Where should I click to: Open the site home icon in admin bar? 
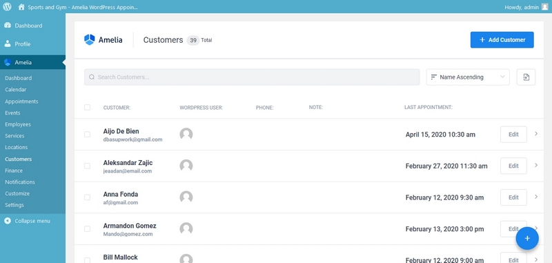(21, 7)
